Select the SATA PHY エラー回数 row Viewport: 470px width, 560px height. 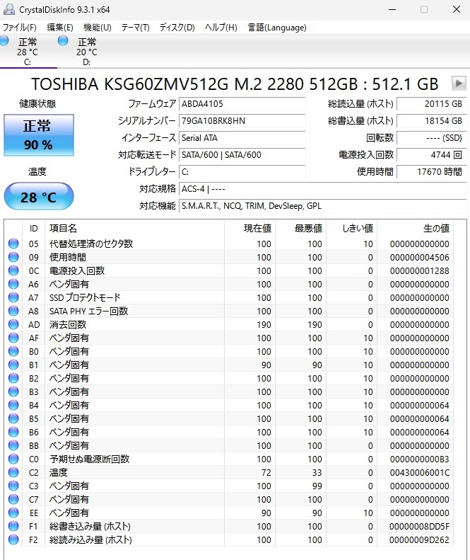[x=229, y=311]
